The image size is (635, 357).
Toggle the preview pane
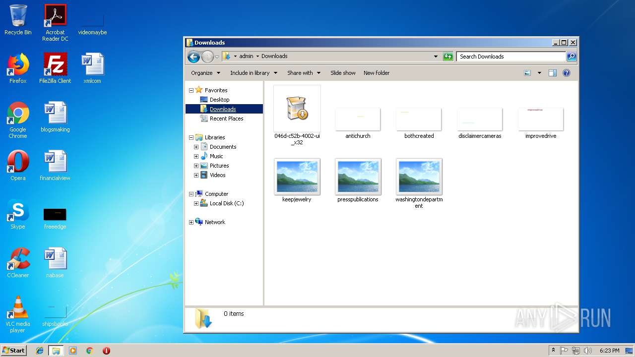[553, 73]
